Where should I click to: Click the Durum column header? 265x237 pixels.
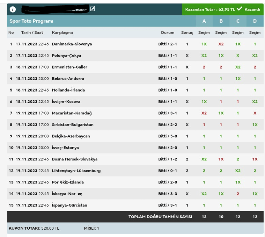[168, 33]
